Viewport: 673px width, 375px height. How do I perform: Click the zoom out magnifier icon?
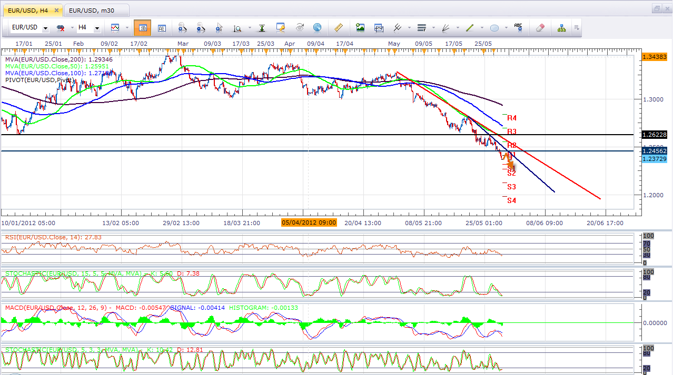point(201,27)
